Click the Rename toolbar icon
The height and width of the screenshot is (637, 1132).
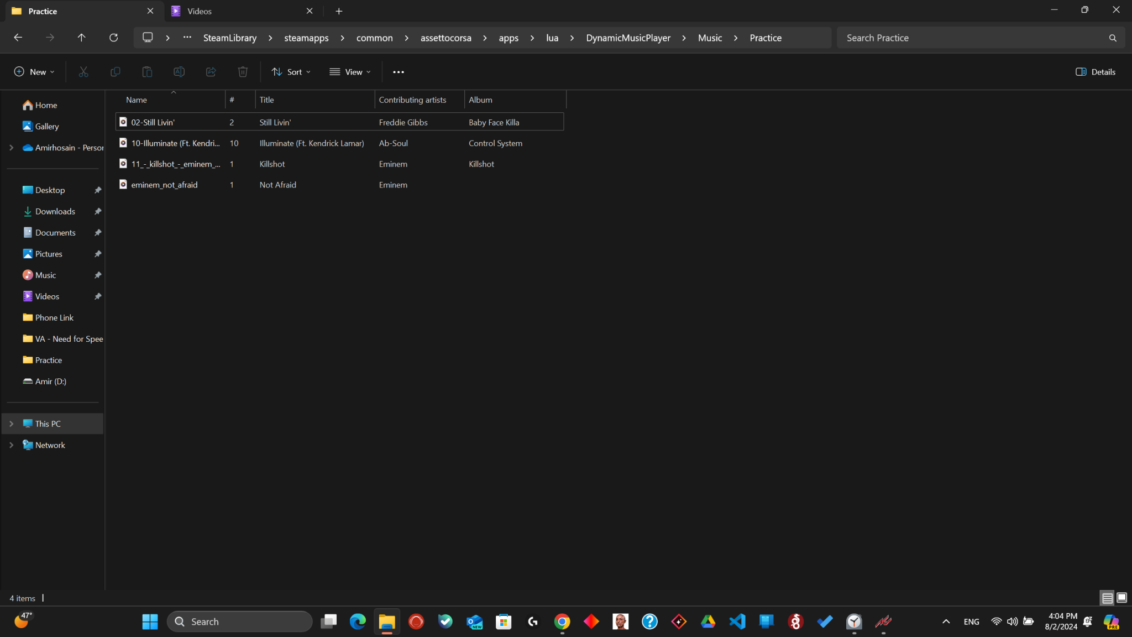click(x=179, y=72)
